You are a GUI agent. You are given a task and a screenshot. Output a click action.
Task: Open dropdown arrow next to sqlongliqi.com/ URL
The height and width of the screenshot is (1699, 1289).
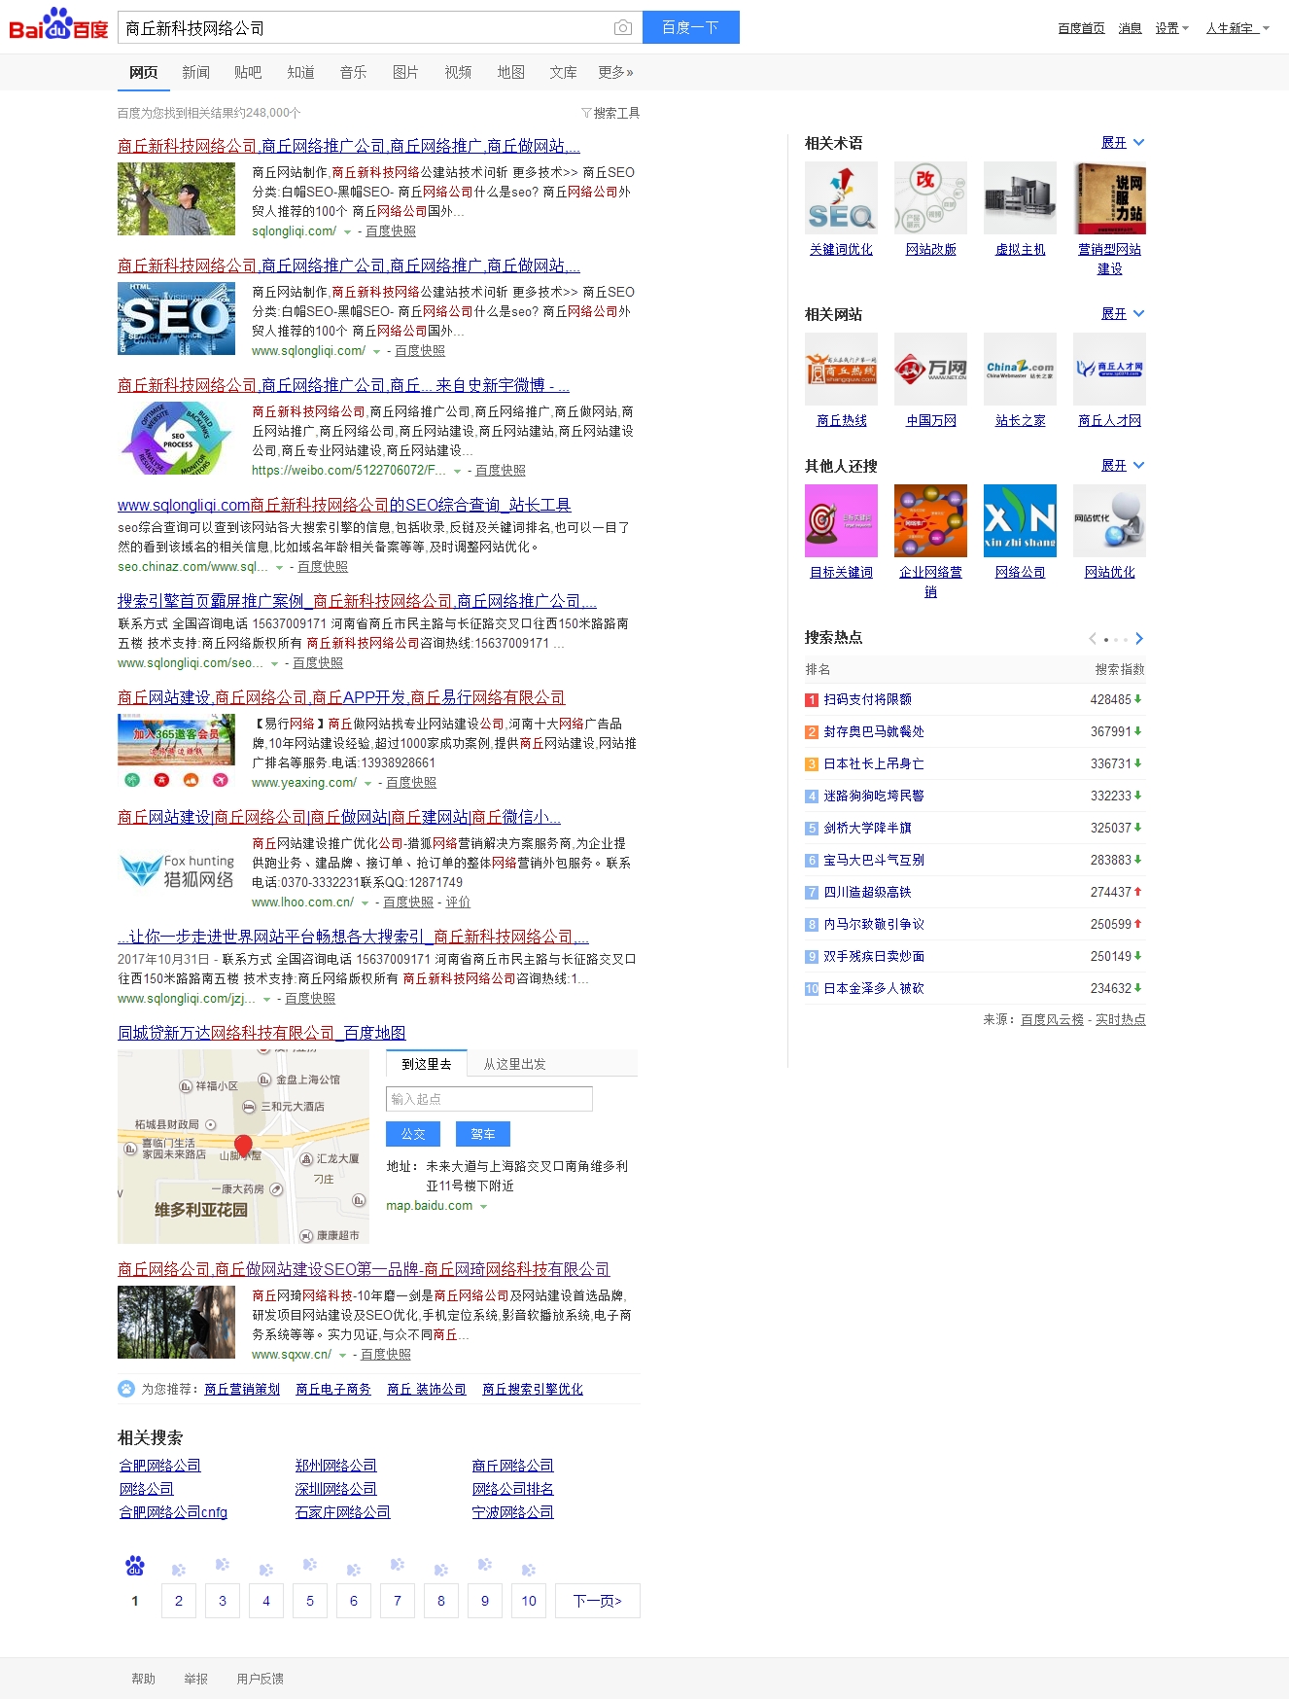point(348,232)
